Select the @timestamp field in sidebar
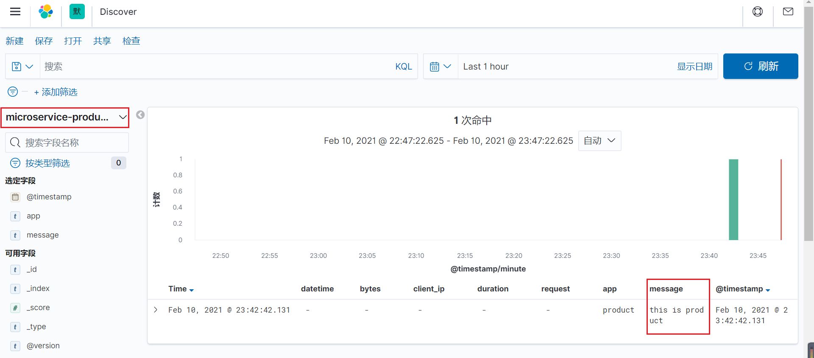This screenshot has width=814, height=358. click(49, 197)
